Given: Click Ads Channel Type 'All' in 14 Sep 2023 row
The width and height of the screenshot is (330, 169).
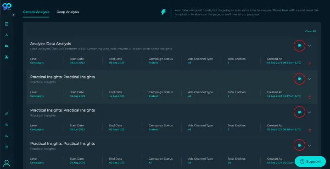Looking at the screenshot, I should [190, 96].
